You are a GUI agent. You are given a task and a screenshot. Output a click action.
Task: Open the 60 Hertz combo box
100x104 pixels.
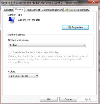pos(47,45)
